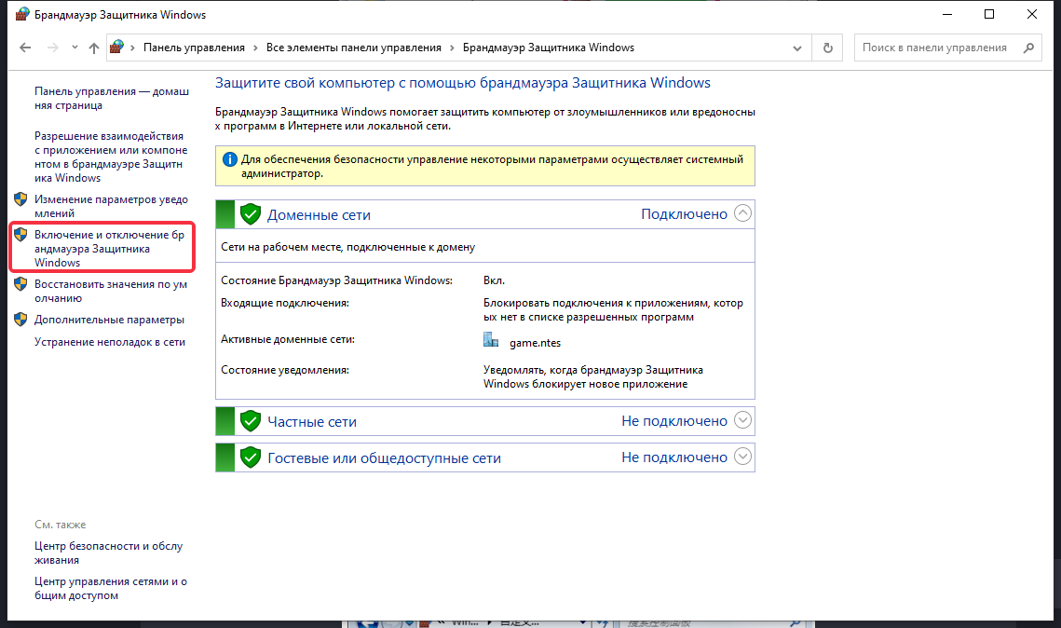
Task: Open chevron after 'Все элементы панели управления'
Action: [452, 48]
